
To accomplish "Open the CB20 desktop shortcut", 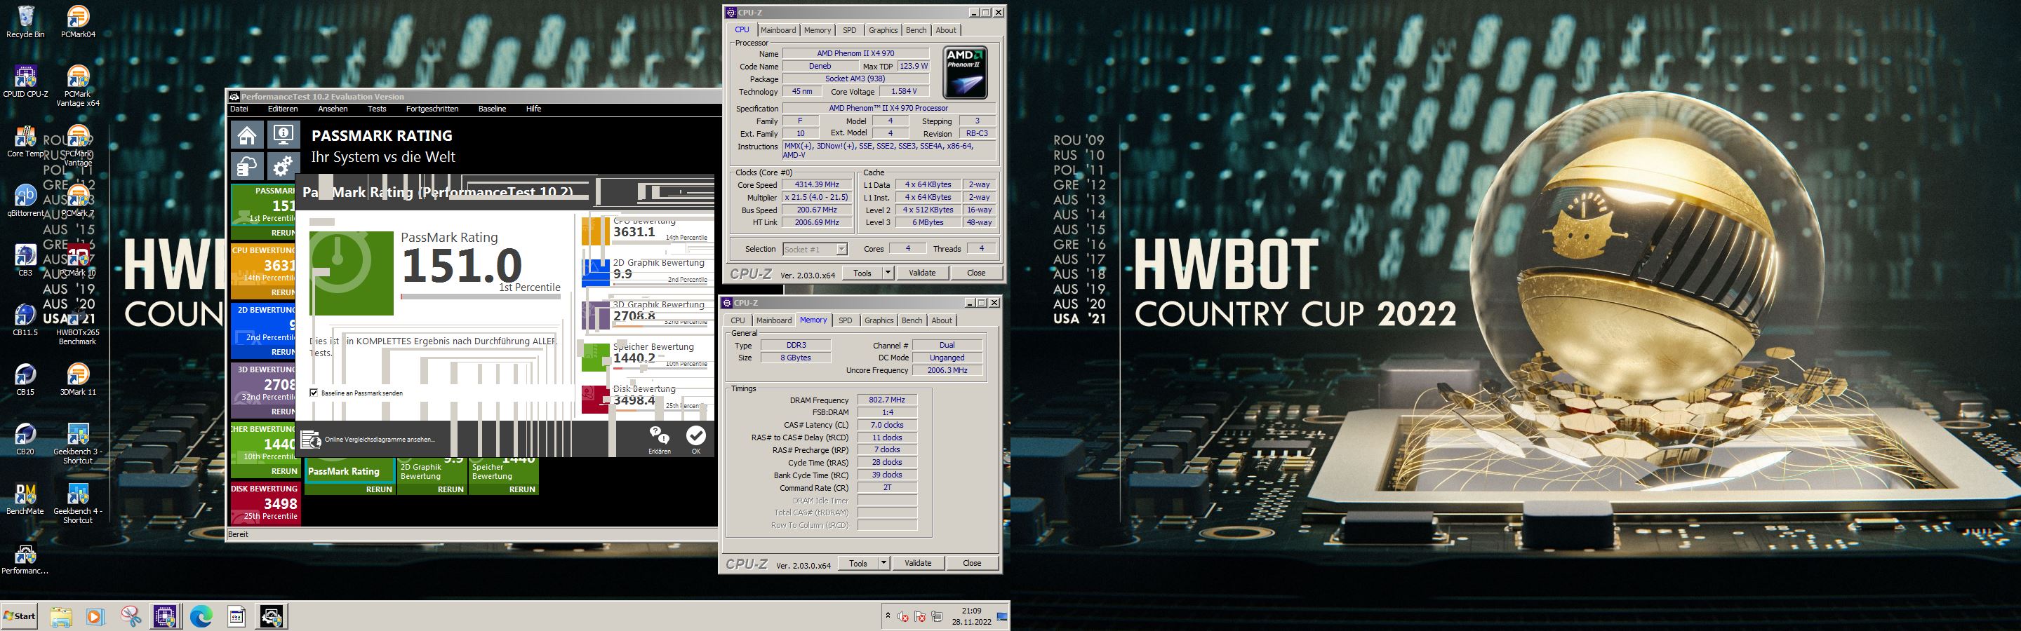I will click(x=25, y=439).
